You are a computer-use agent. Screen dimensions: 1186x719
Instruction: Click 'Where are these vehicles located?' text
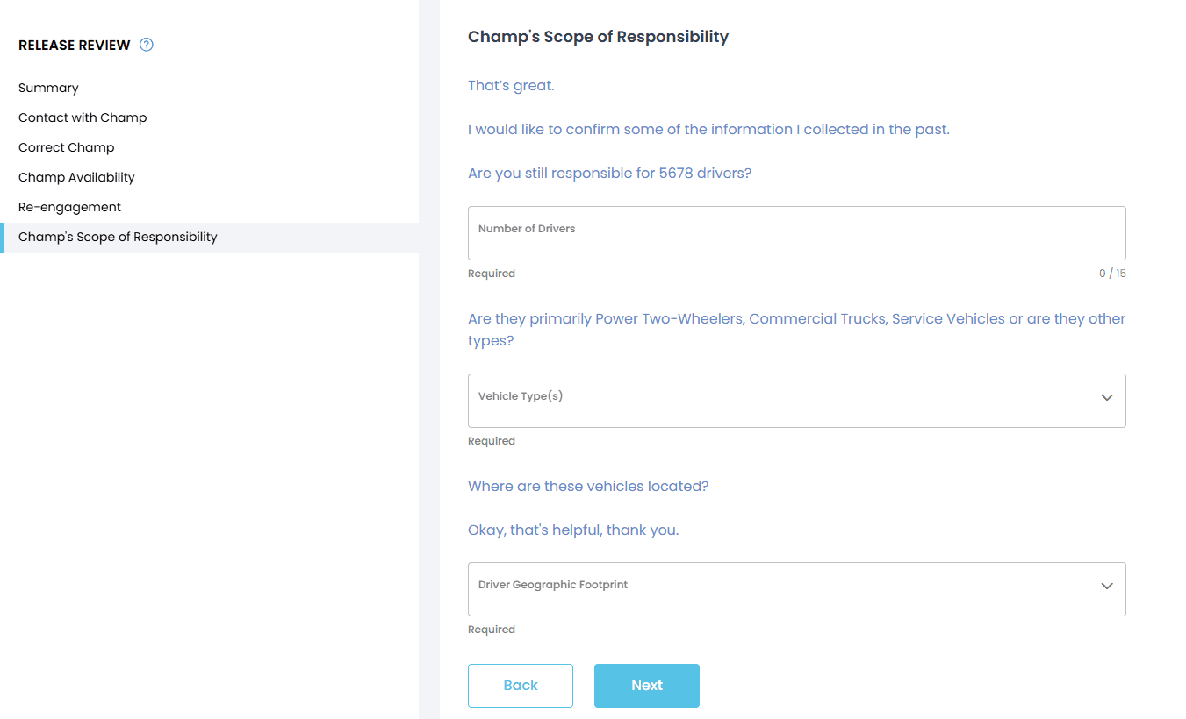(x=588, y=487)
